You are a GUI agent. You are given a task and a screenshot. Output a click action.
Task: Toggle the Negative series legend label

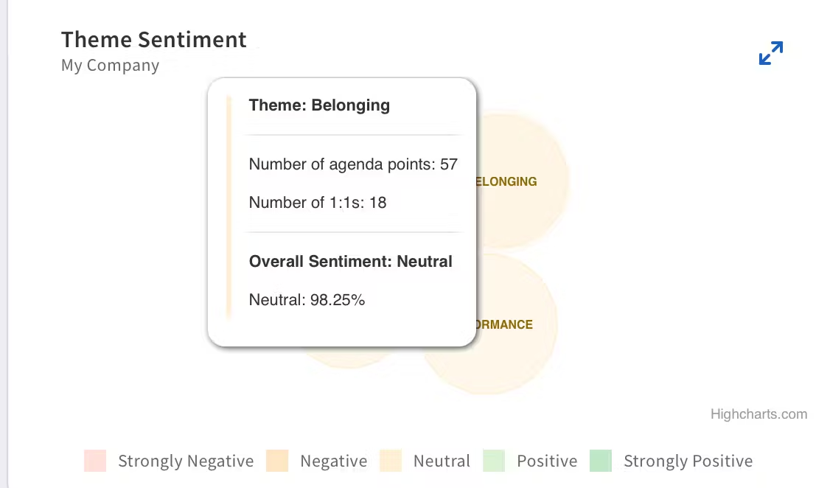pos(333,461)
